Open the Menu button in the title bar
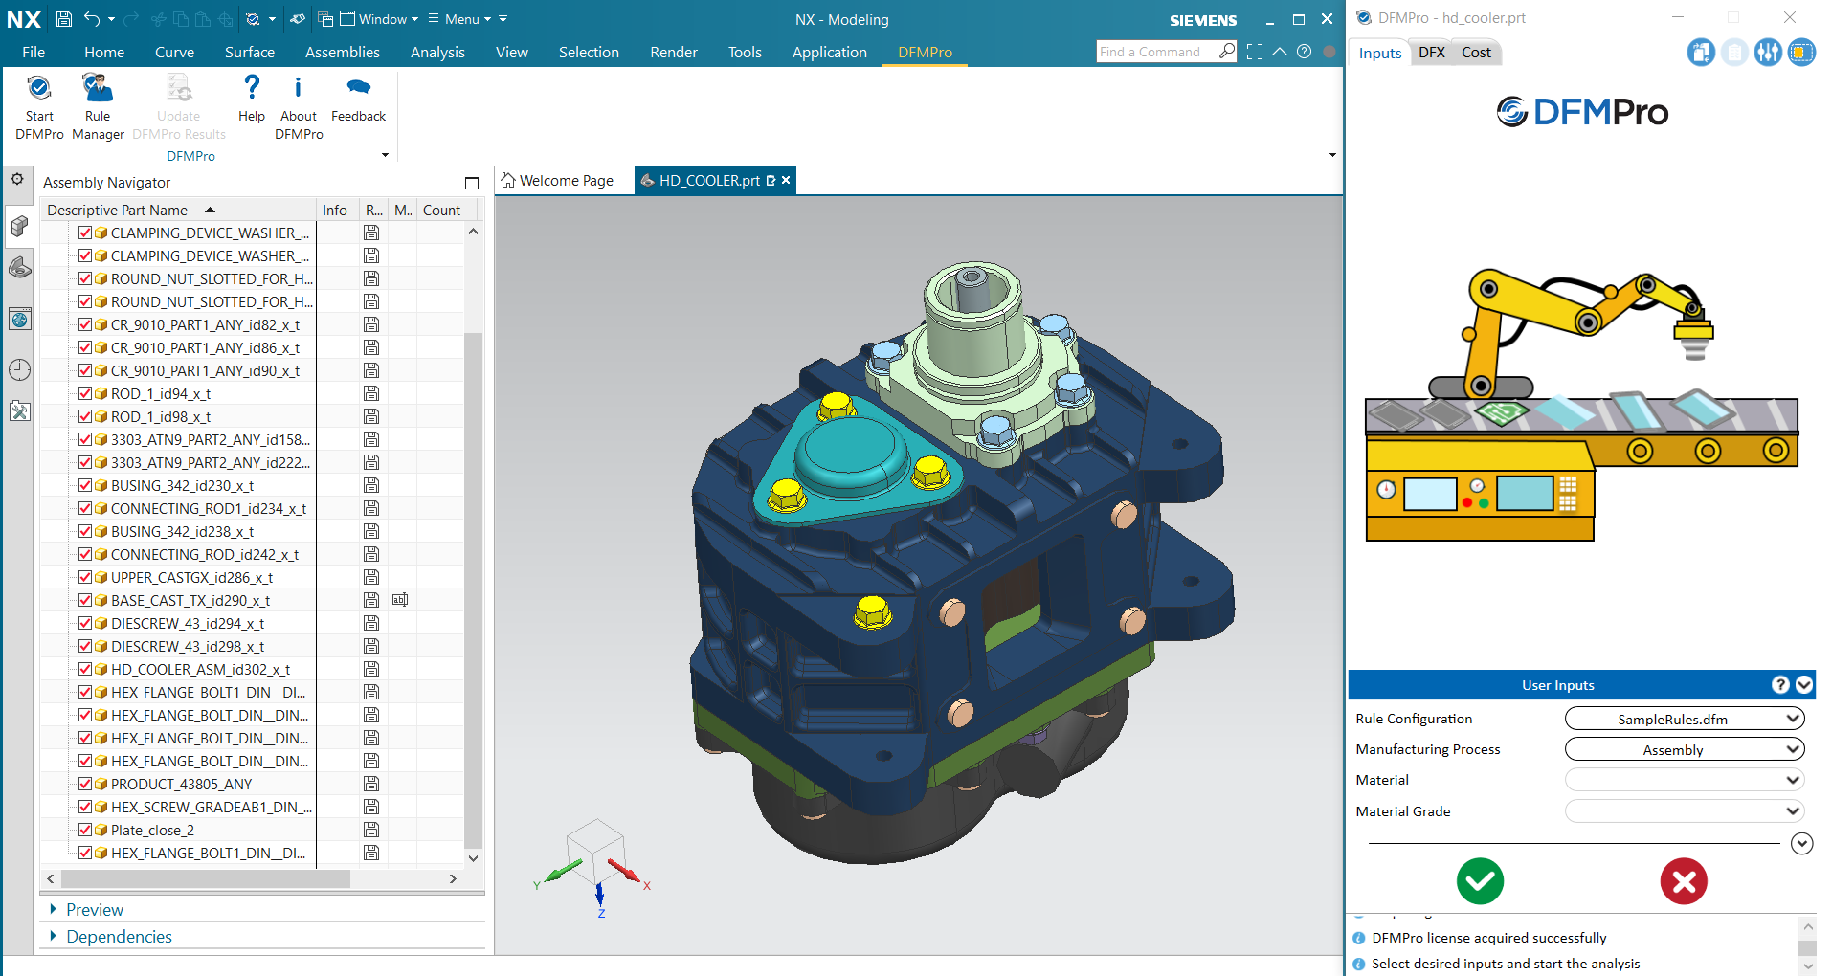Viewport: 1832px width, 976px height. [x=459, y=19]
